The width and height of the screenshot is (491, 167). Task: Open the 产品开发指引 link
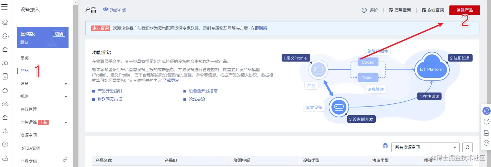[109, 91]
